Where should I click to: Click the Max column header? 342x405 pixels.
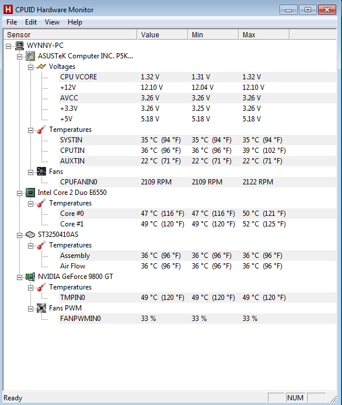pos(264,34)
